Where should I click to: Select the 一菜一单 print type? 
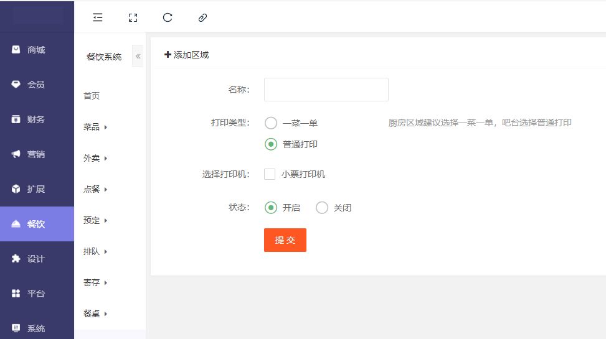271,123
